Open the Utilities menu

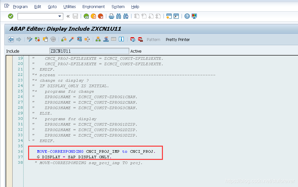[x=69, y=7]
